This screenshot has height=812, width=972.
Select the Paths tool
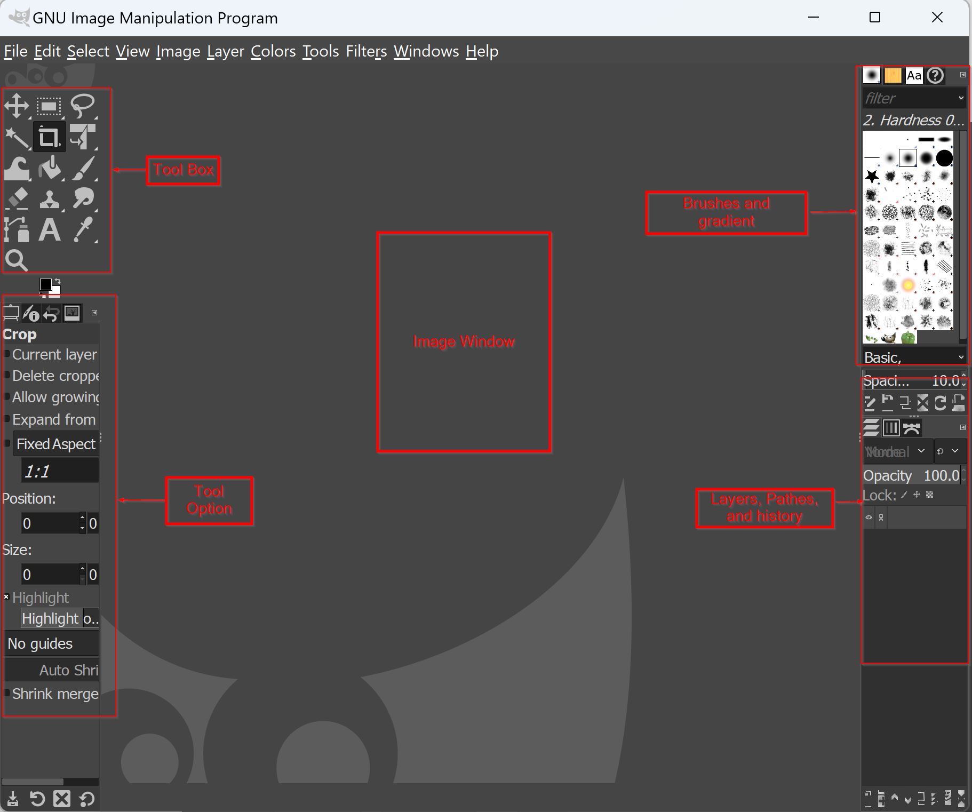pyautogui.click(x=17, y=229)
